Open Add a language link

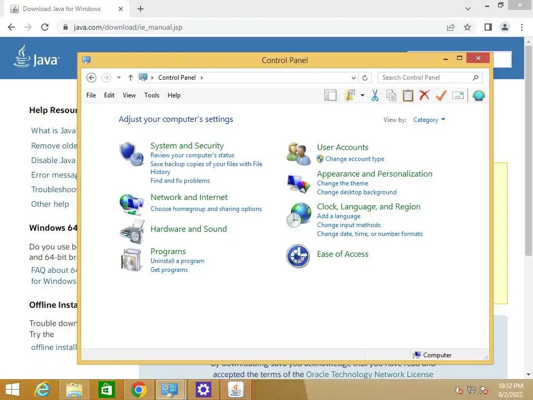[x=338, y=216]
